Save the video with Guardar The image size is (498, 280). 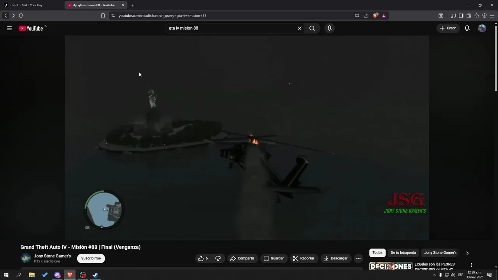[274, 258]
